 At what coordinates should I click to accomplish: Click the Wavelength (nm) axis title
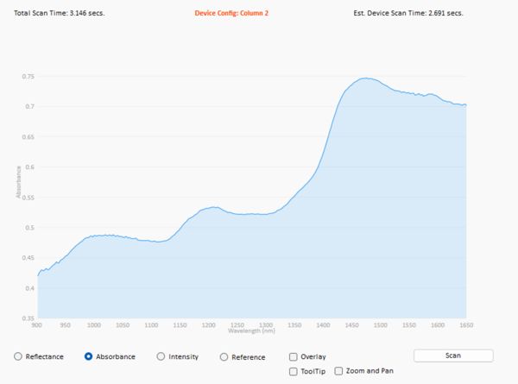point(252,330)
